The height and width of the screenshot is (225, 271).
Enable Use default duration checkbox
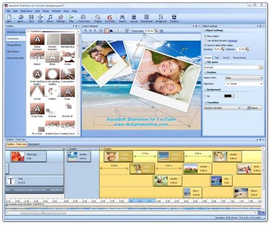tap(205, 41)
